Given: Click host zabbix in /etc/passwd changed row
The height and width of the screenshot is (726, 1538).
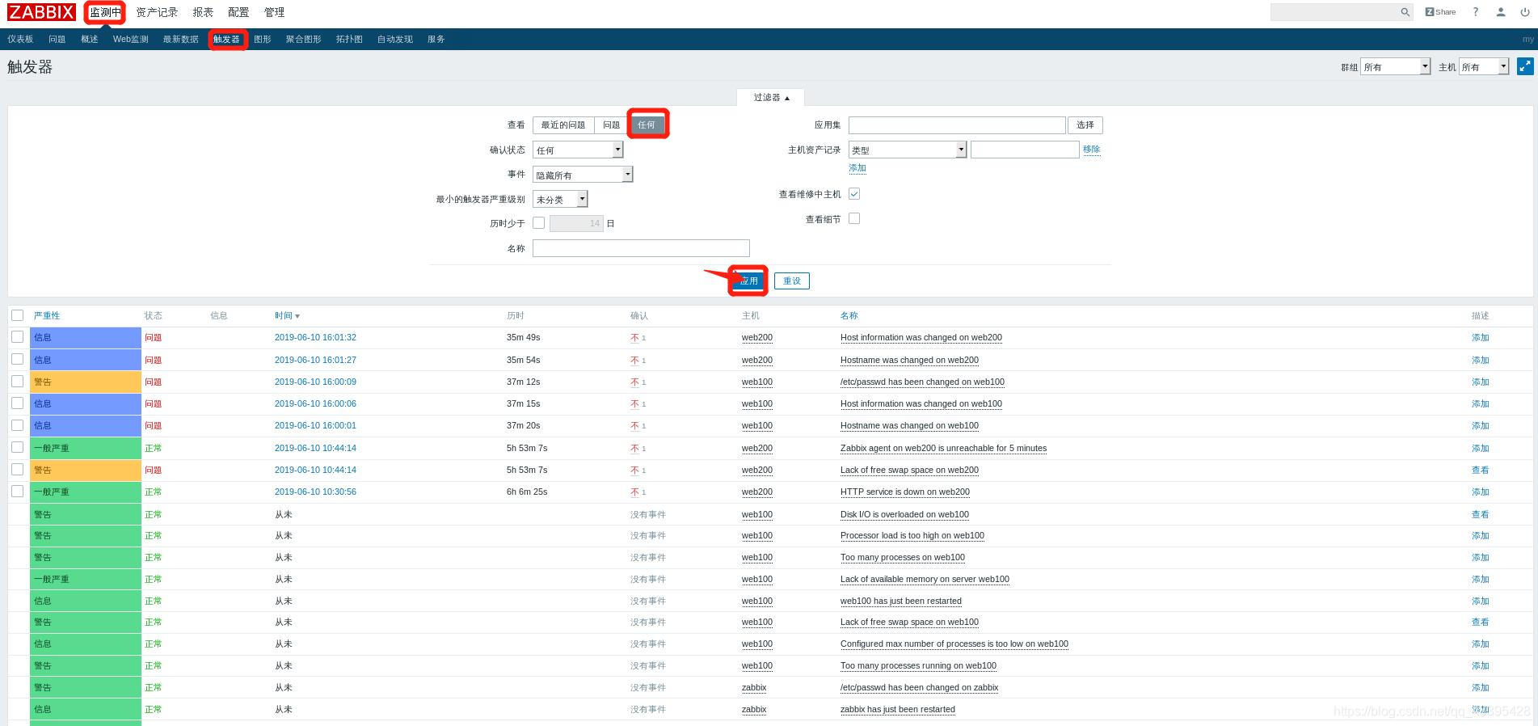Looking at the screenshot, I should [754, 687].
